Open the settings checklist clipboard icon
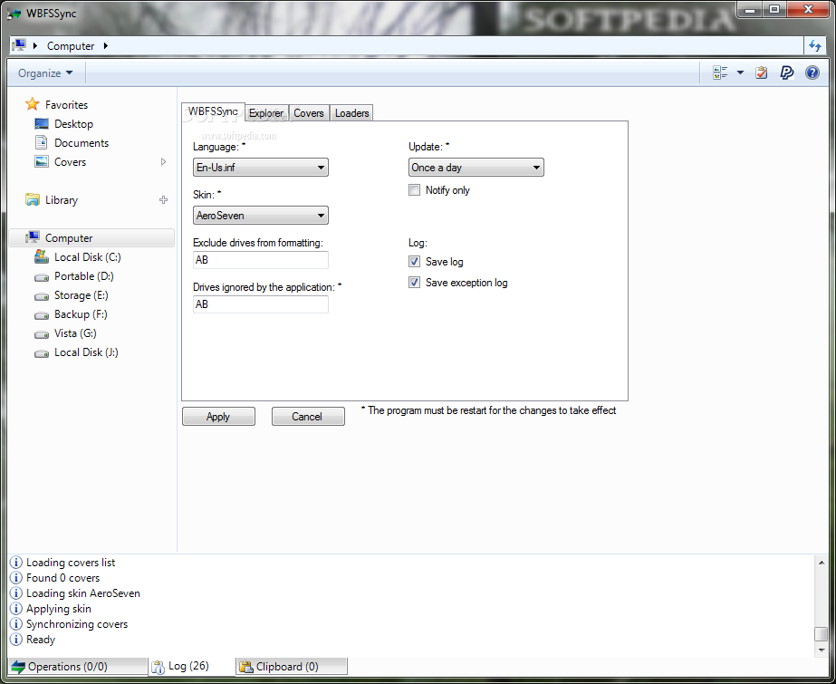The image size is (836, 684). [762, 72]
